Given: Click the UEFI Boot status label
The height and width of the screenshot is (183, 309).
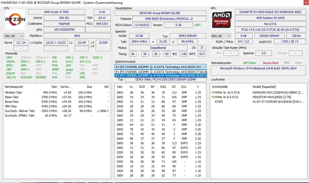Looking at the screenshot, I should pos(250,63).
